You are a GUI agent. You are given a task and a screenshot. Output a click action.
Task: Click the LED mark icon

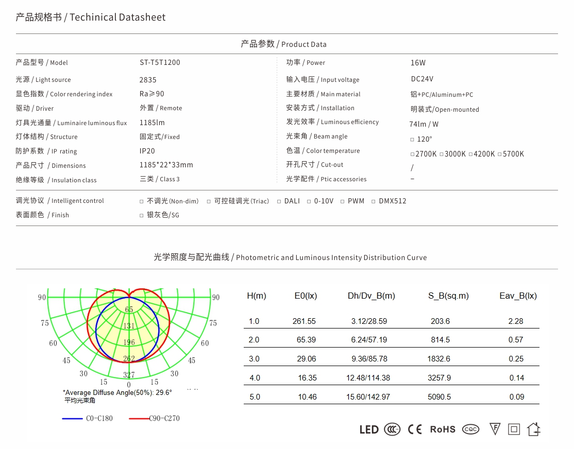[x=368, y=429]
